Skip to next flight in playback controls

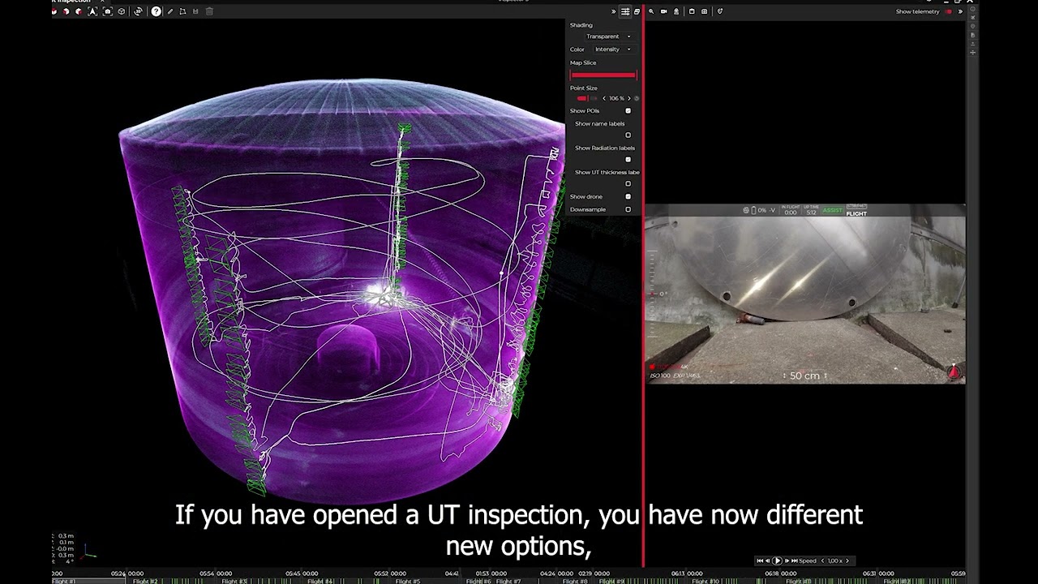tap(795, 560)
